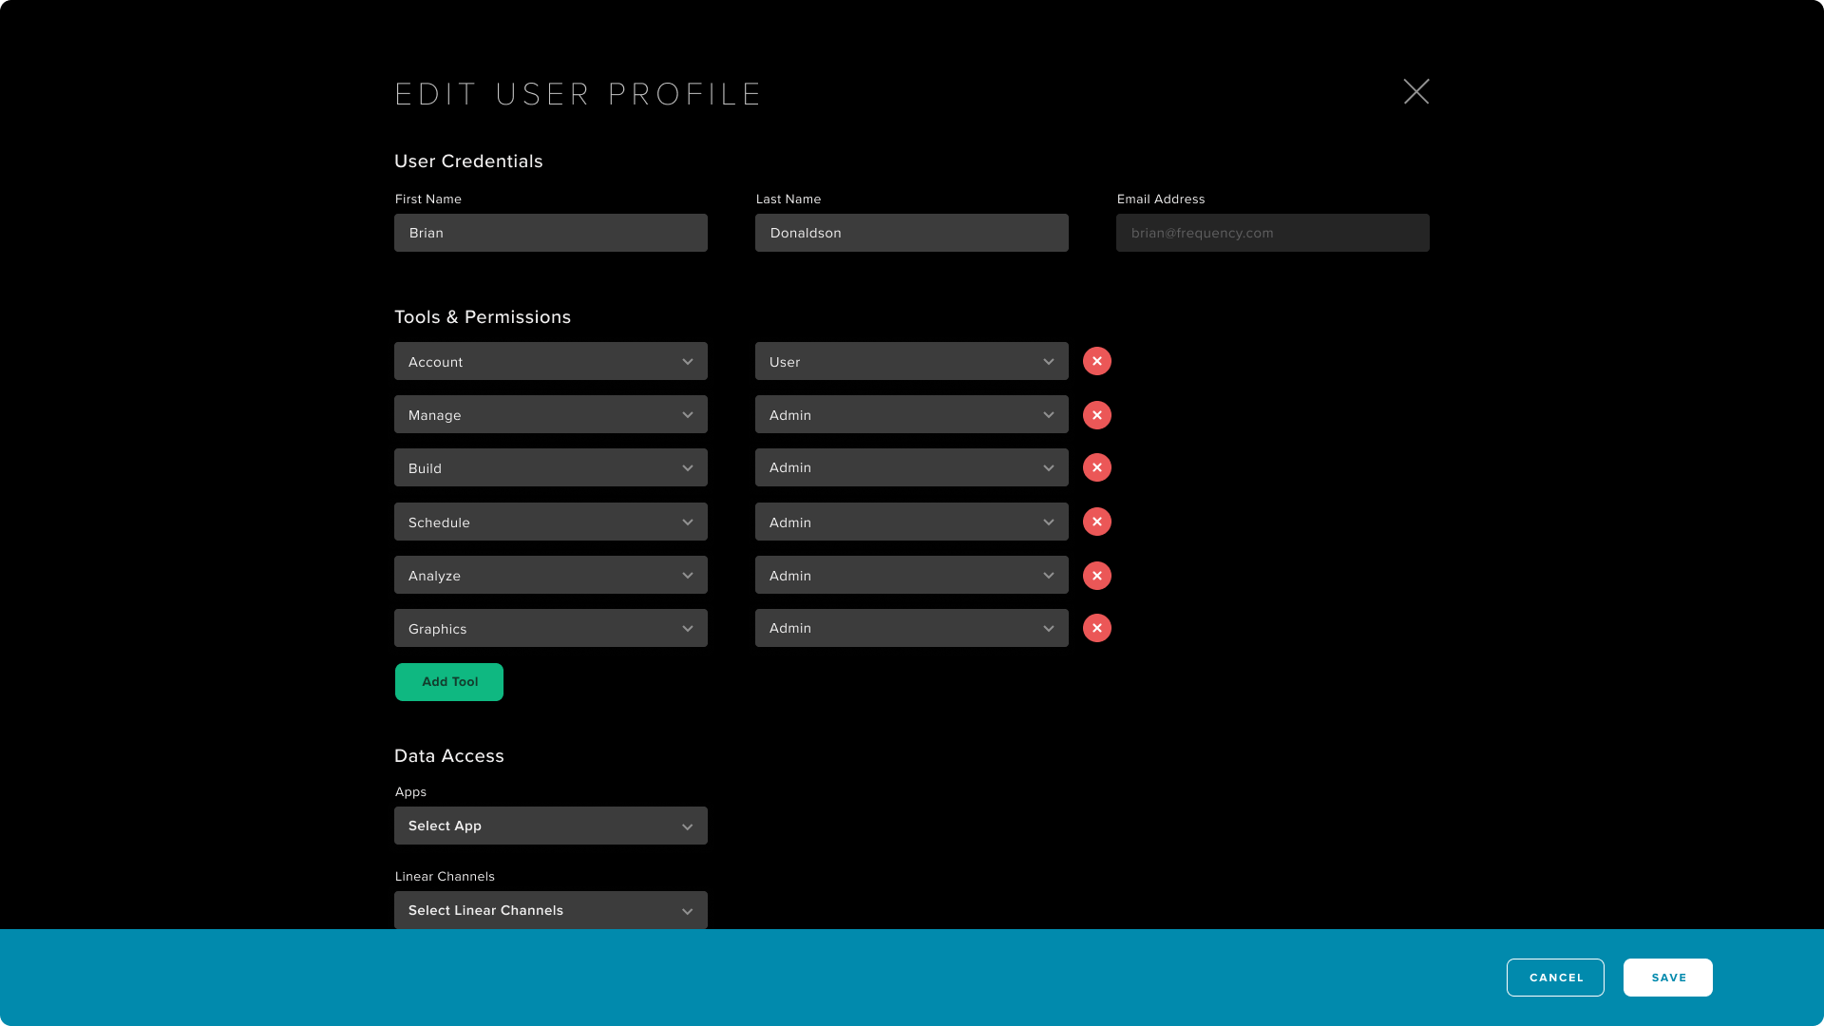Click the red delete icon for Graphics row
Viewport: 1824px width, 1026px height.
coord(1096,628)
